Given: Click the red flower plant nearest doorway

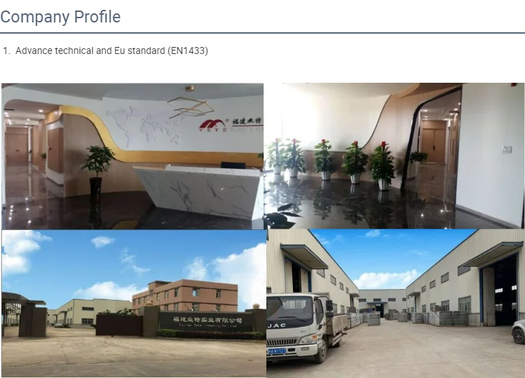Looking at the screenshot, I should pyautogui.click(x=383, y=166).
